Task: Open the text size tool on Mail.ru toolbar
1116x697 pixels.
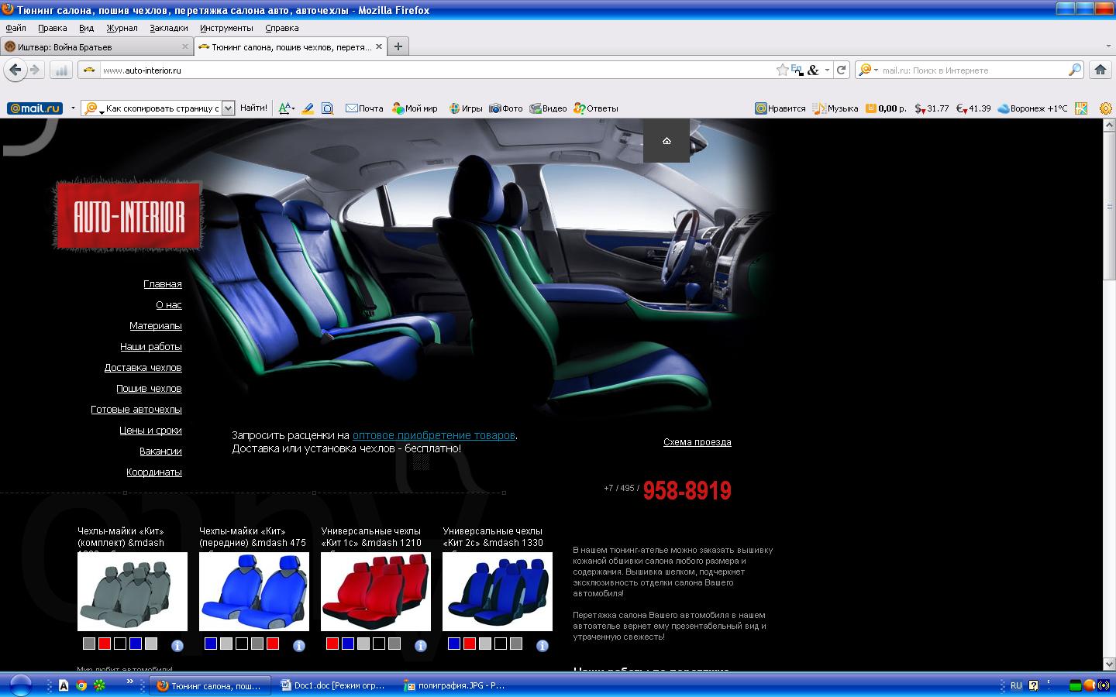Action: point(285,108)
